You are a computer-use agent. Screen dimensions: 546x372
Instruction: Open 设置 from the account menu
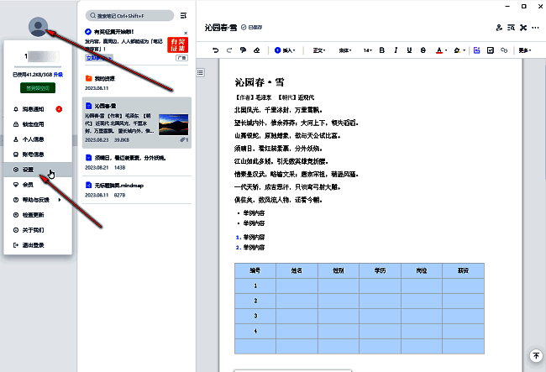click(x=29, y=170)
